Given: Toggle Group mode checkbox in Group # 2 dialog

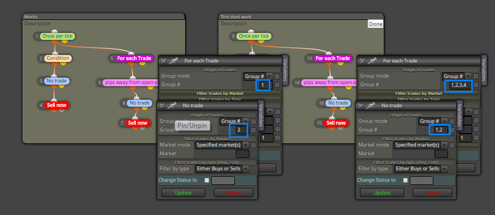Looking at the screenshot, I should pos(253,121).
